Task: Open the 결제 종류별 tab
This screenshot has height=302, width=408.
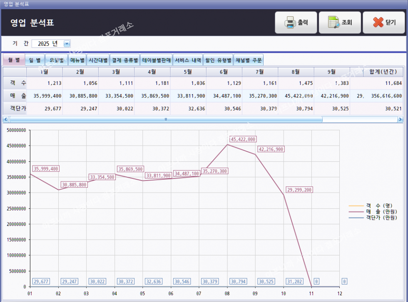Action: click(x=124, y=60)
